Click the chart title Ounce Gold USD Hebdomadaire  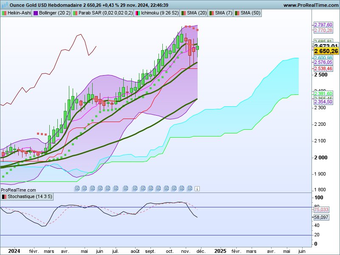point(46,5)
